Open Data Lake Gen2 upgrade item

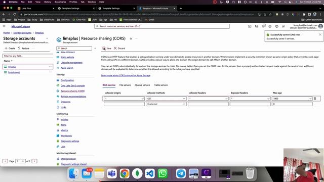click(x=72, y=85)
